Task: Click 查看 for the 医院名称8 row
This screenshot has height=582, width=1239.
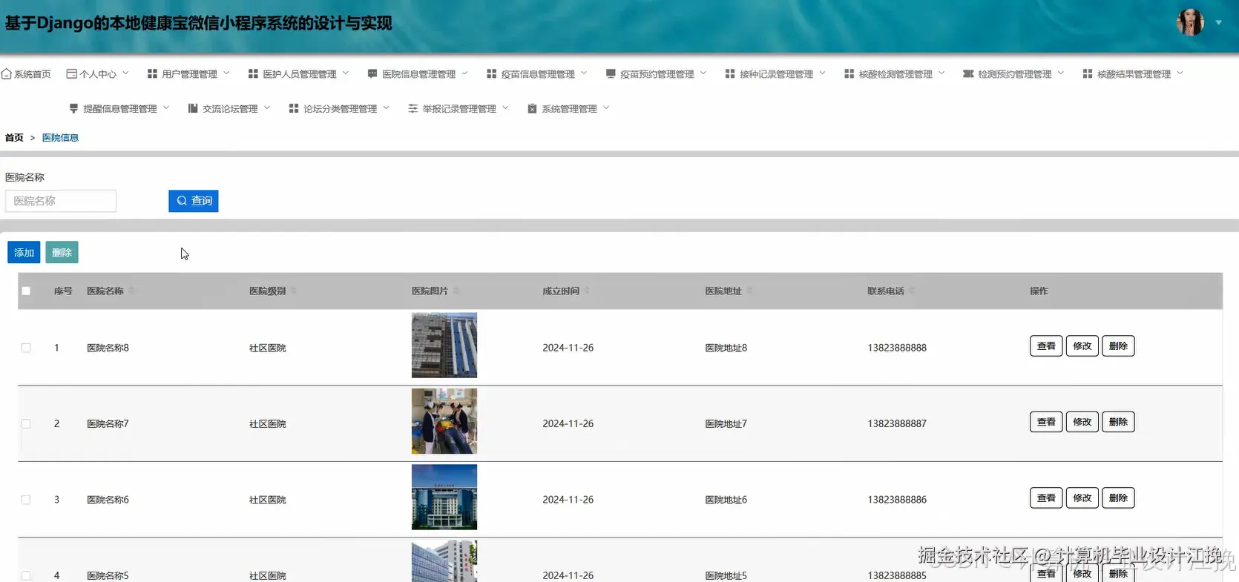Action: pyautogui.click(x=1046, y=346)
